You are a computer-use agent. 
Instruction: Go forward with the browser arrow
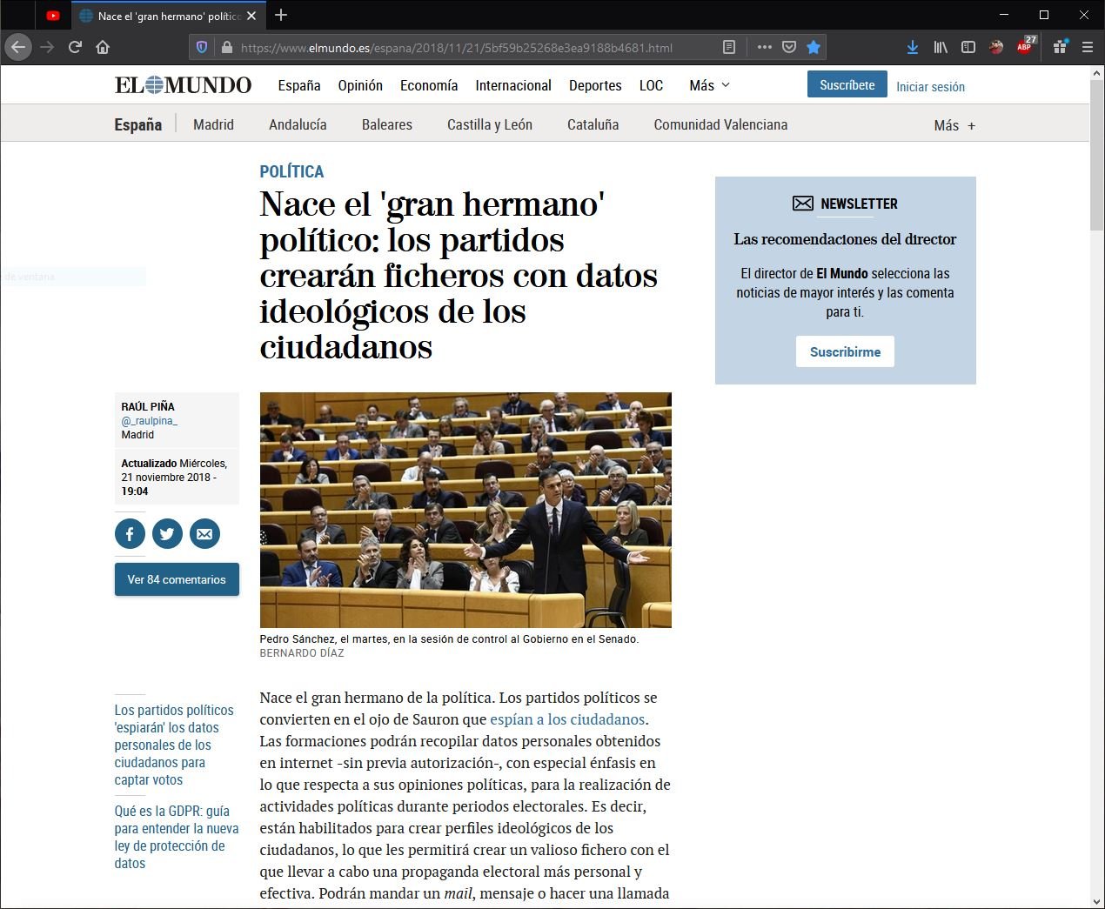click(48, 47)
